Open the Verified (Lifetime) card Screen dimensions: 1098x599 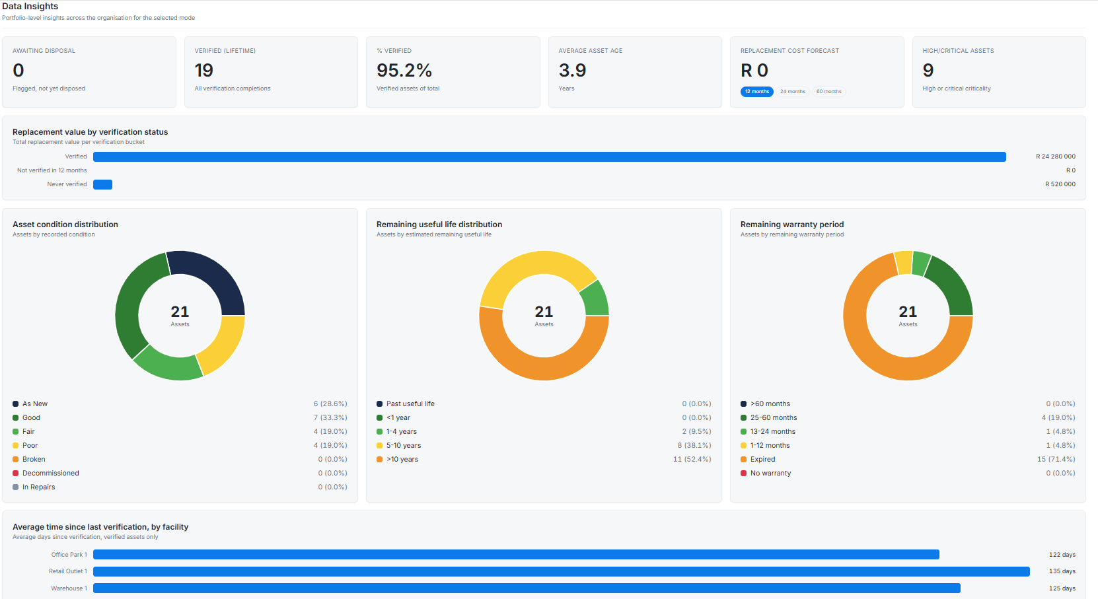point(271,72)
